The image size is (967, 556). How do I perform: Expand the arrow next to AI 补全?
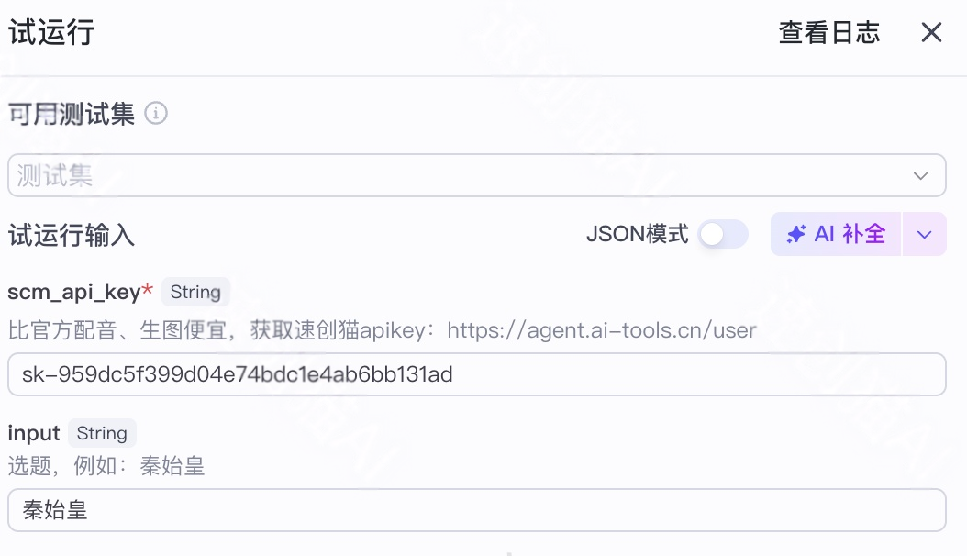924,235
